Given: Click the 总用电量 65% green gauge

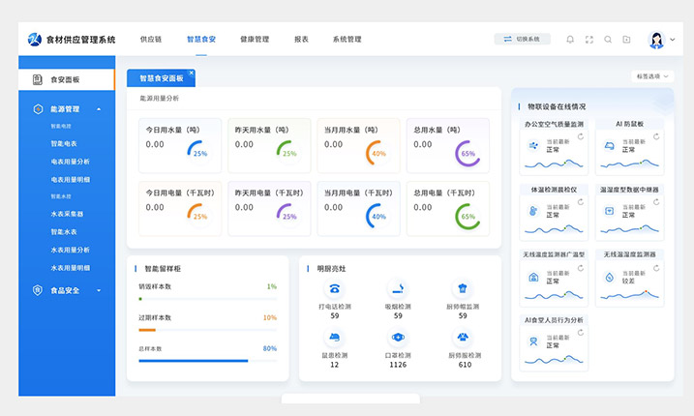Looking at the screenshot, I should (x=468, y=216).
